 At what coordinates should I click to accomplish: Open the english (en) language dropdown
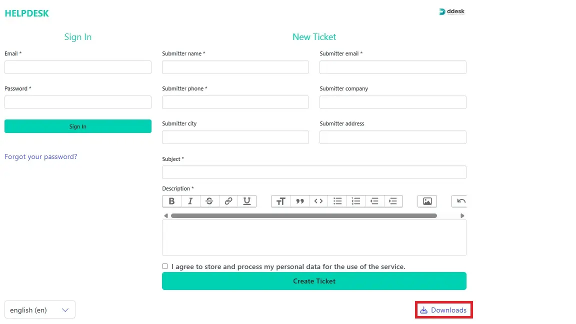pyautogui.click(x=40, y=310)
